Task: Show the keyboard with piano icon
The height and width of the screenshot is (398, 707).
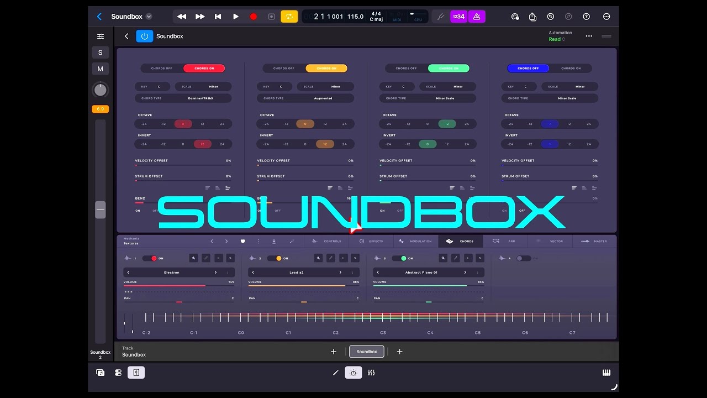Action: pos(606,373)
